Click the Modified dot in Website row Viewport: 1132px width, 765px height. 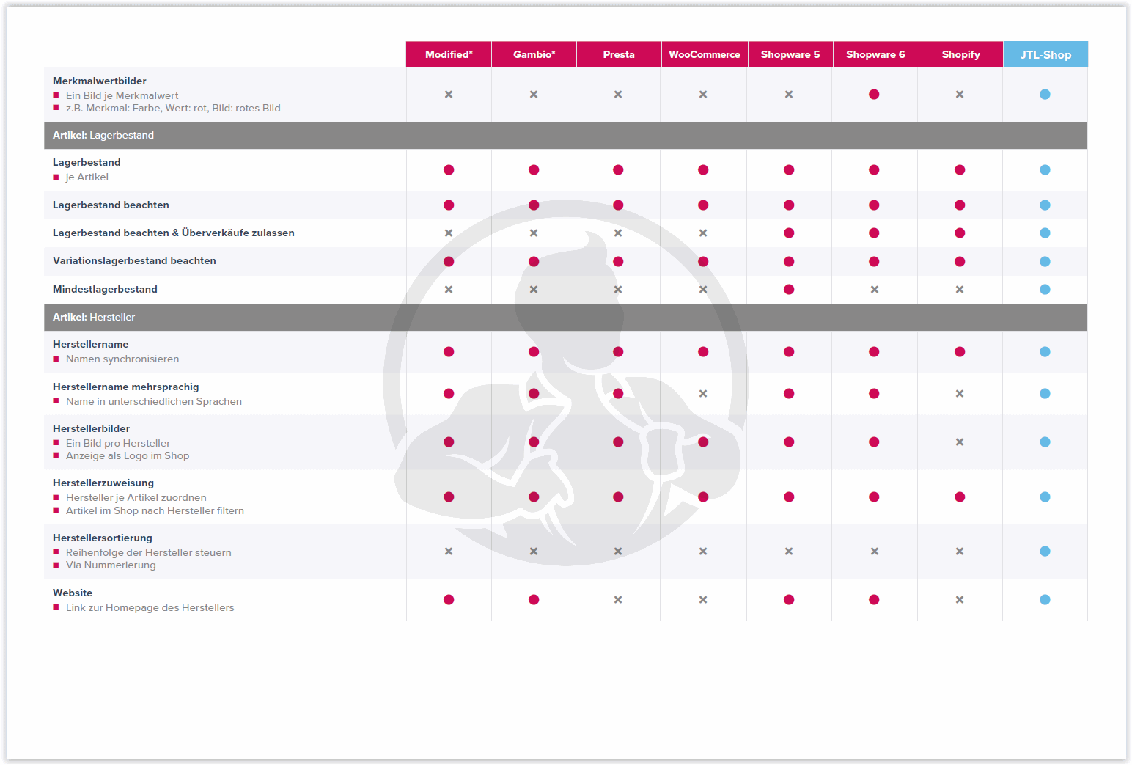click(449, 600)
